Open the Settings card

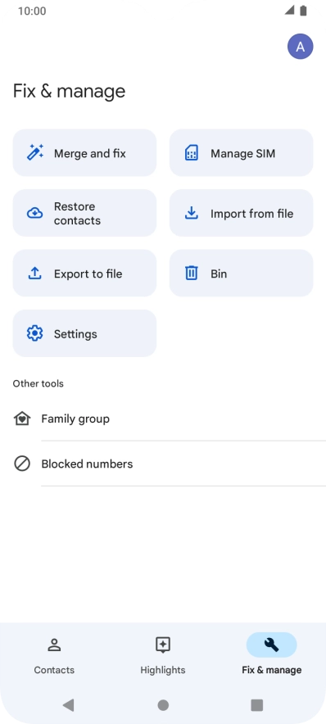click(x=84, y=333)
